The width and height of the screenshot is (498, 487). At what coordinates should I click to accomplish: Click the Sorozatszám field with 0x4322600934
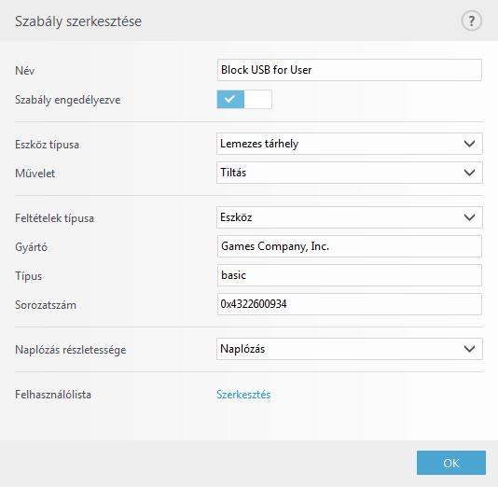[350, 304]
